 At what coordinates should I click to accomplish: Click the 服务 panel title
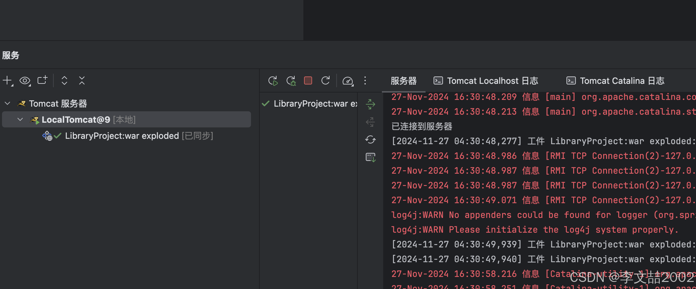(x=11, y=55)
